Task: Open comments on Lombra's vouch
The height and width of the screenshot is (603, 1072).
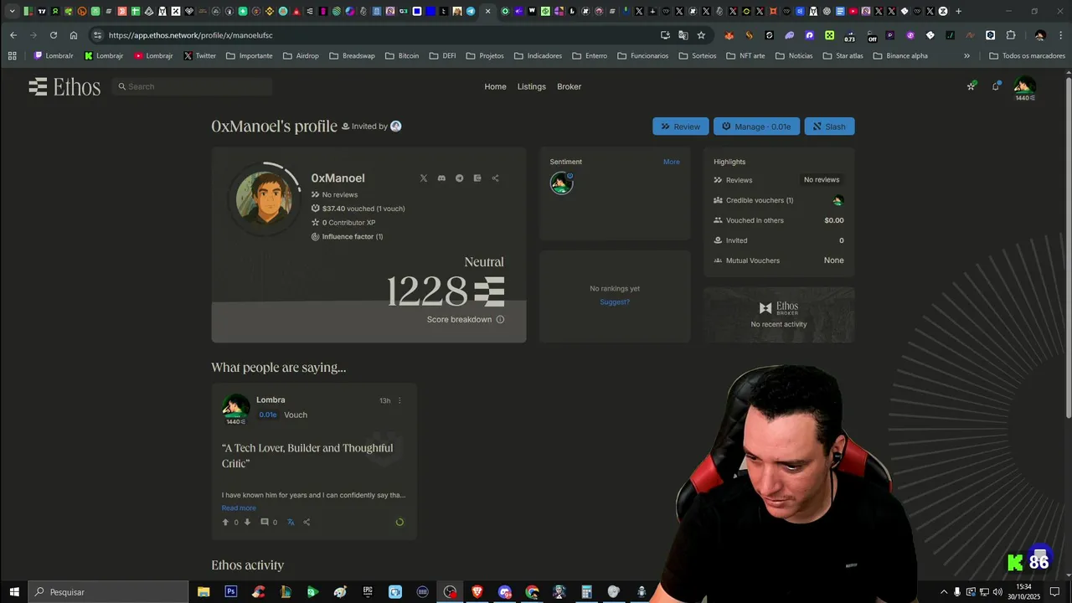Action: tap(265, 522)
